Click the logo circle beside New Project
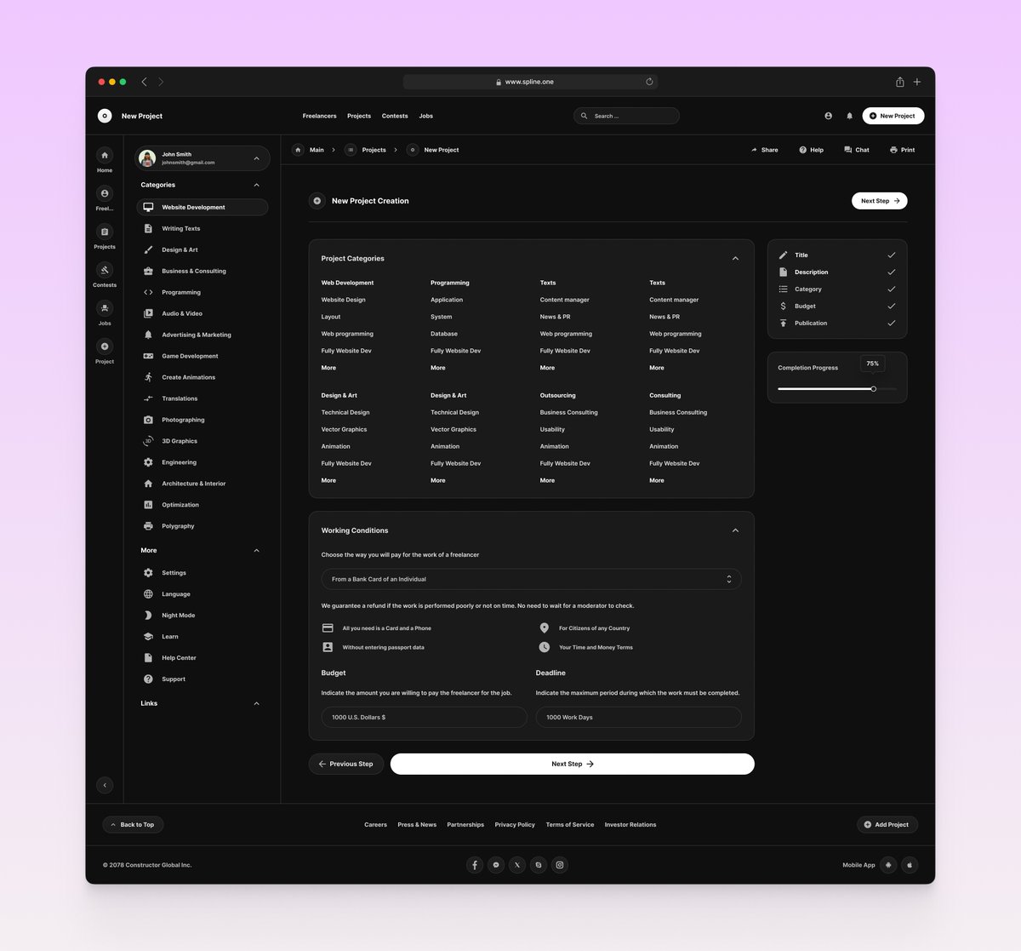 (105, 116)
